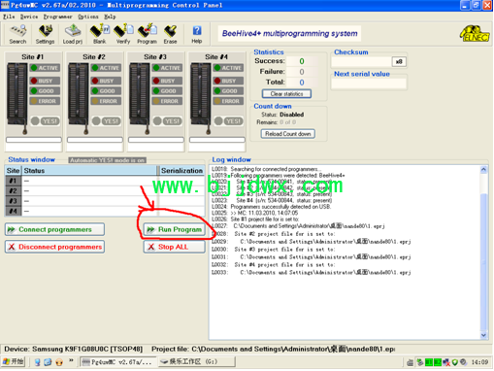This screenshot has width=494, height=371.
Task: Open the Device menu
Action: coord(29,17)
